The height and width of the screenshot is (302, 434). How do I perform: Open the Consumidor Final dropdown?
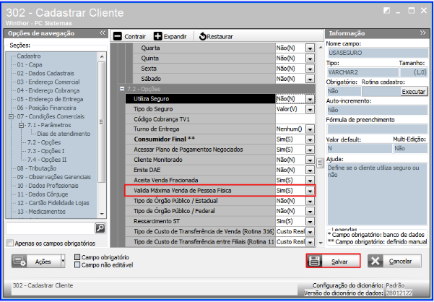[310, 139]
